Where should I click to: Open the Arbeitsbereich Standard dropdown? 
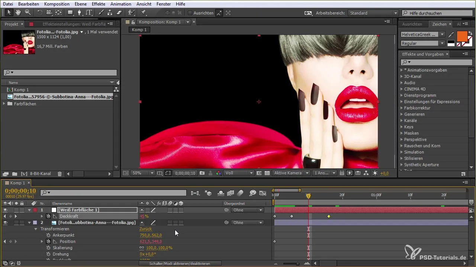pyautogui.click(x=373, y=13)
